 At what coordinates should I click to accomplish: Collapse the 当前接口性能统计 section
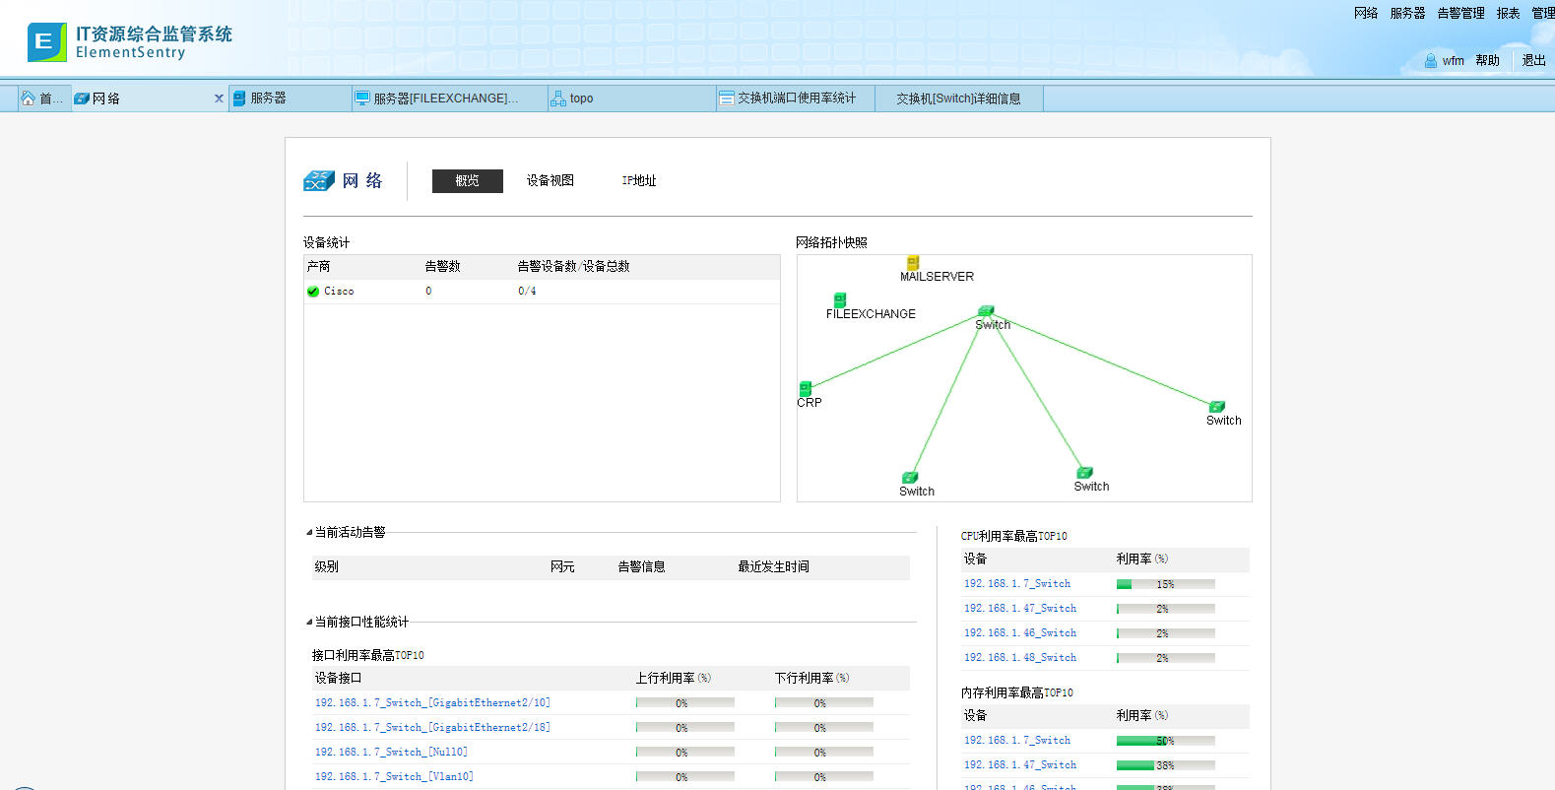coord(308,623)
